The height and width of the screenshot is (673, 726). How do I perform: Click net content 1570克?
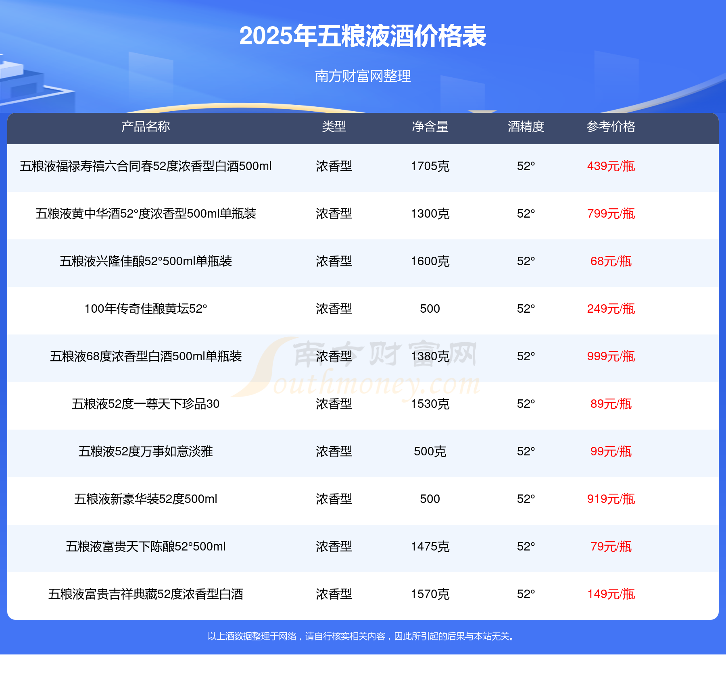430,594
